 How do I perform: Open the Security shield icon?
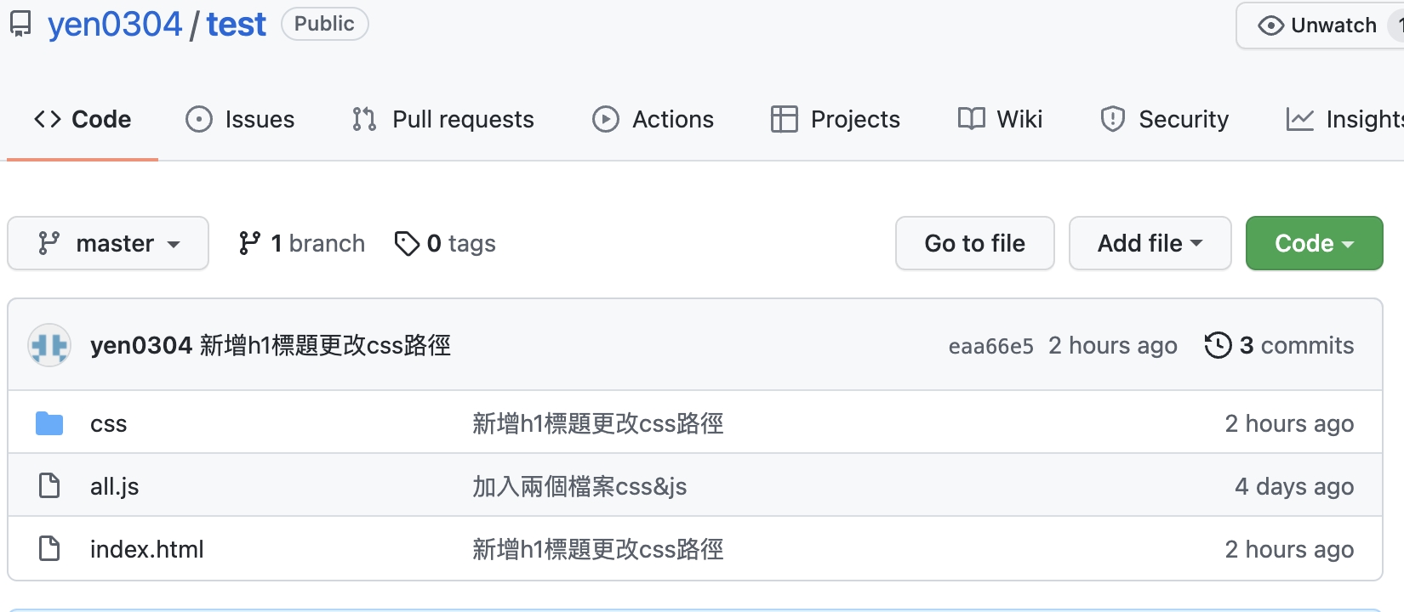(1112, 119)
